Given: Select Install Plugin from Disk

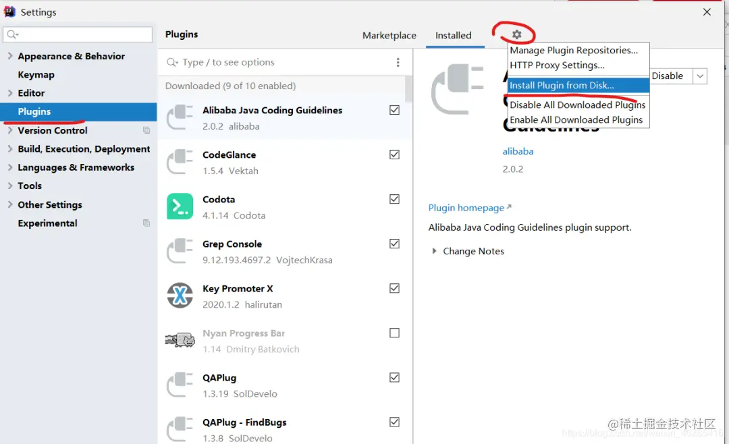Looking at the screenshot, I should point(578,85).
